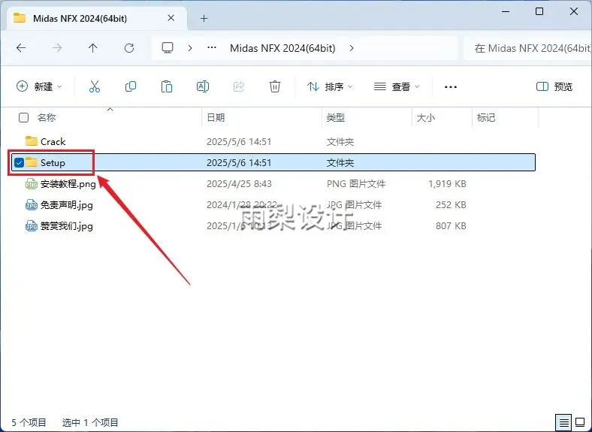Screen dimensions: 592x432
Task: Click the Delete trash can icon
Action: pos(275,86)
